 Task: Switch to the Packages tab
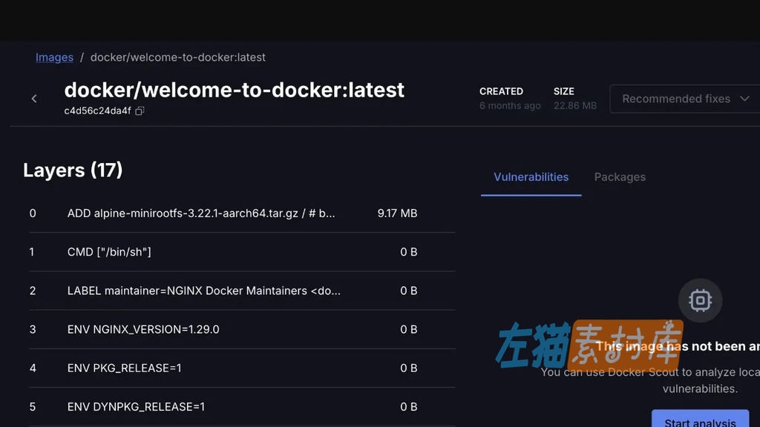point(620,177)
